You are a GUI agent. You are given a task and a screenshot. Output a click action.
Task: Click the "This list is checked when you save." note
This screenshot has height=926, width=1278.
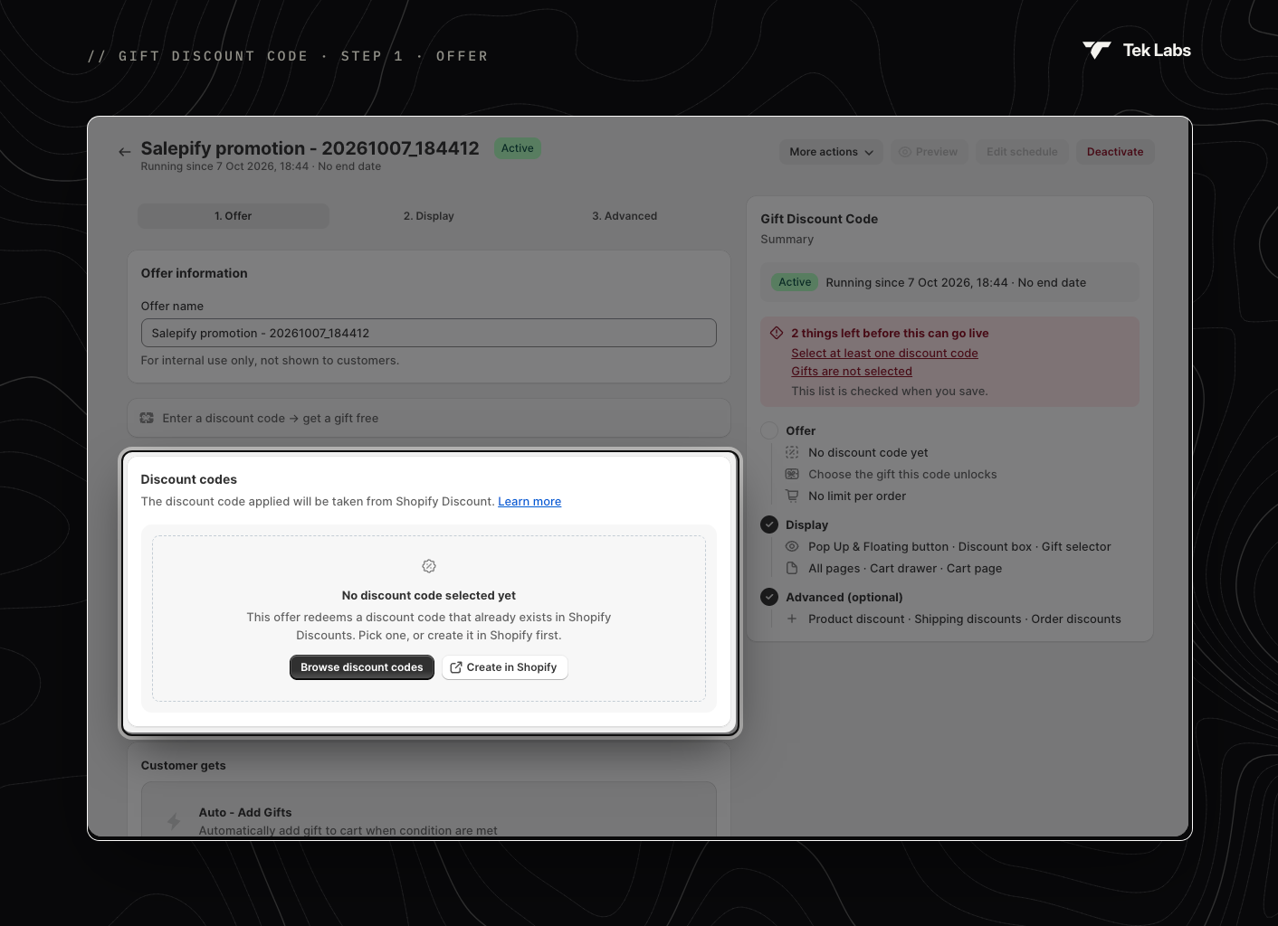[x=890, y=392]
